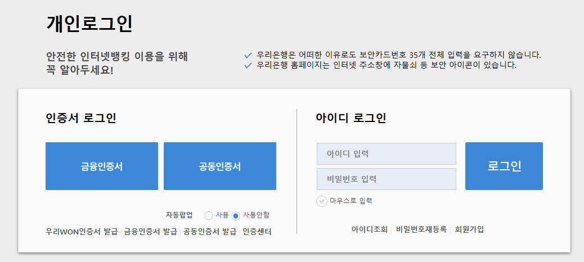Open the 공동인증서 발급 link
Screen dimensions: 584x262
pyautogui.click(x=210, y=232)
